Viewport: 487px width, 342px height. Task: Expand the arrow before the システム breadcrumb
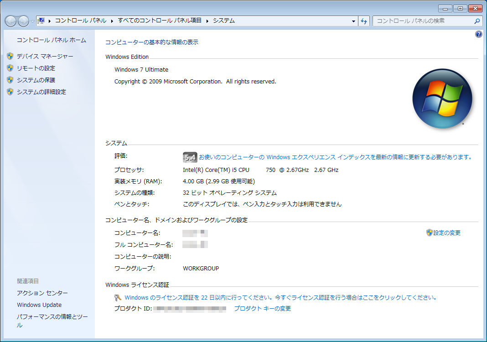[x=207, y=21]
